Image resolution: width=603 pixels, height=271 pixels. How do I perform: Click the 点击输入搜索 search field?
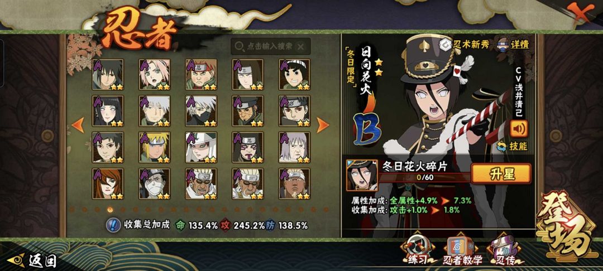270,46
